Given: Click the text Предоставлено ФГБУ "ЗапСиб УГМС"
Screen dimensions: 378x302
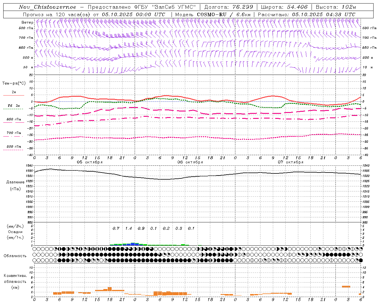Looking at the screenshot, I should coord(142,7).
